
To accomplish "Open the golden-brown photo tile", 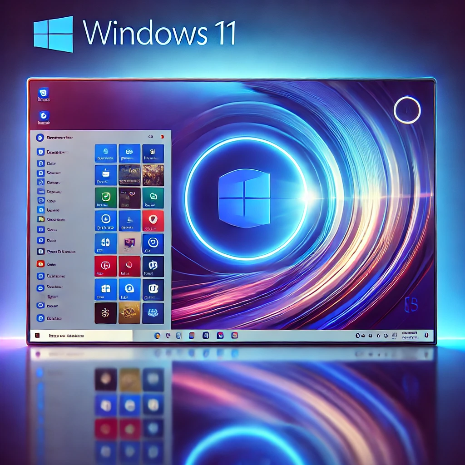I will click(x=153, y=175).
